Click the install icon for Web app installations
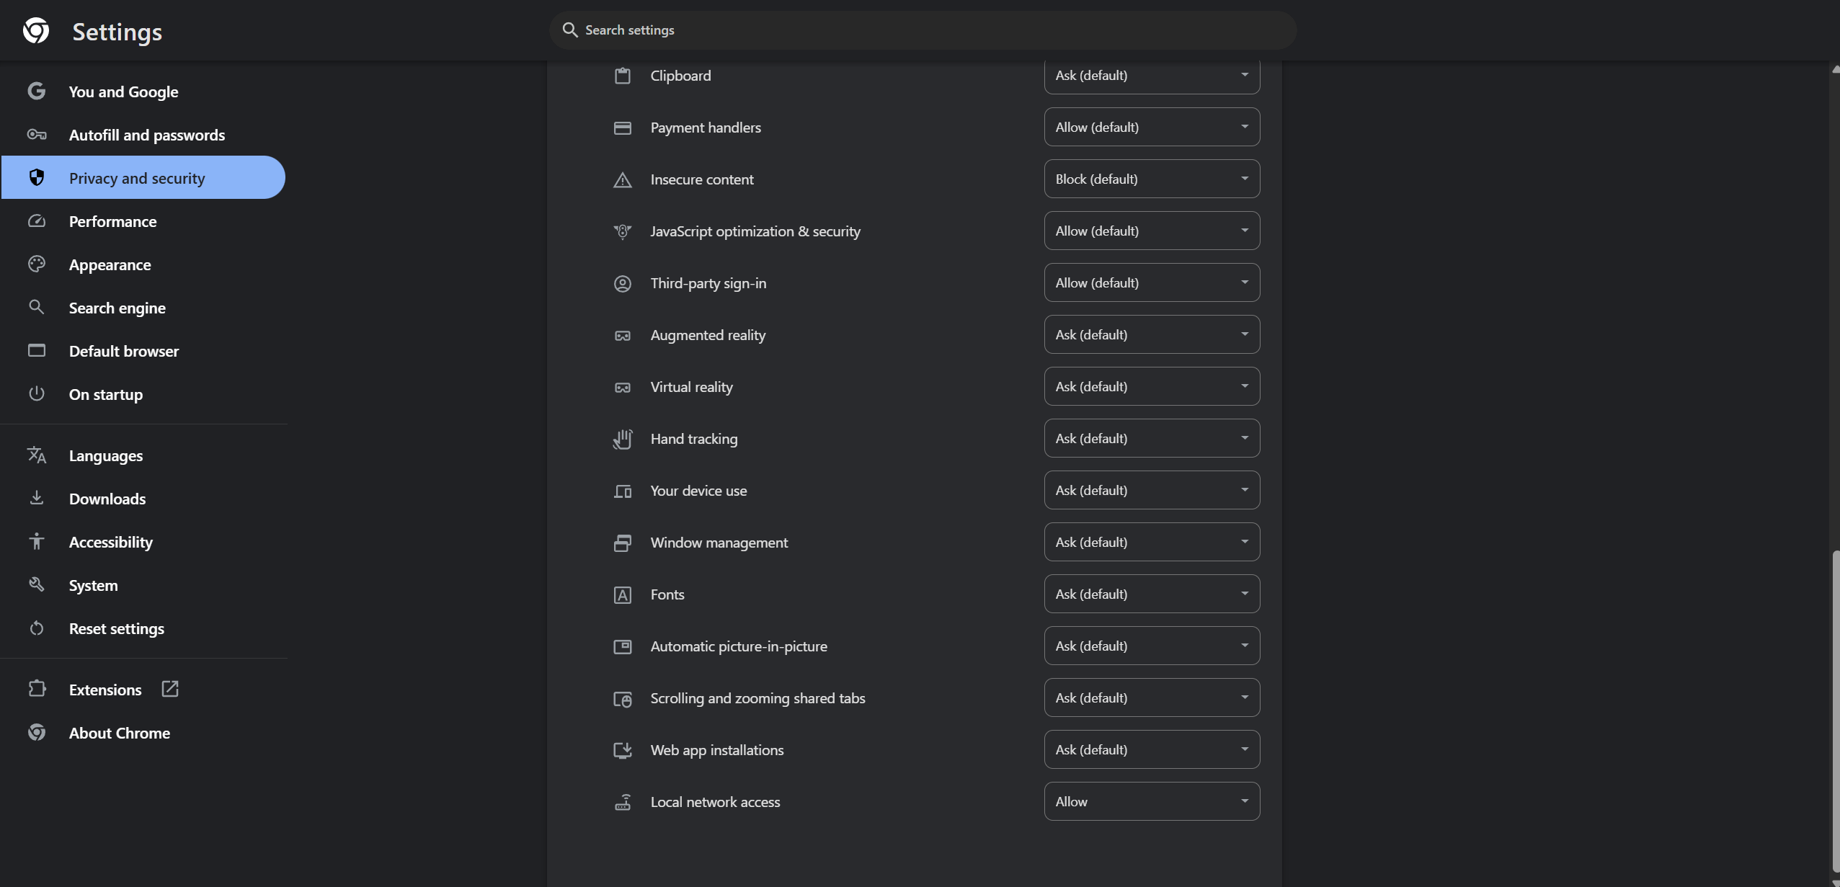The width and height of the screenshot is (1840, 887). click(x=623, y=750)
